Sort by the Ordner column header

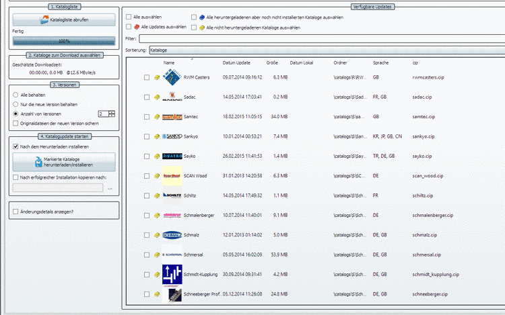[340, 63]
